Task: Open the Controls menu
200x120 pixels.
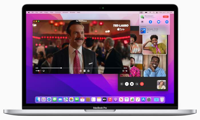Action: [58, 12]
